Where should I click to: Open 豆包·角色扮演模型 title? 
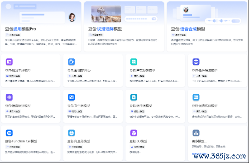205,70
